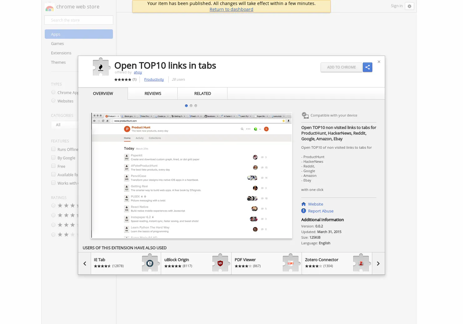The height and width of the screenshot is (324, 463).
Task: Select Apps in the sidebar
Action: click(79, 34)
